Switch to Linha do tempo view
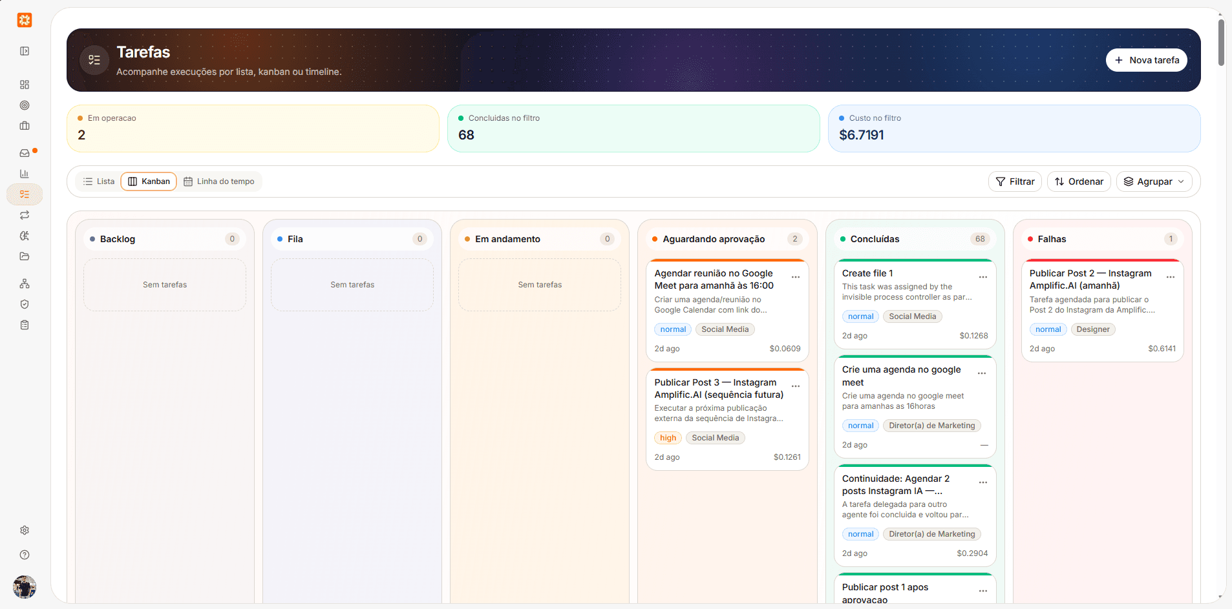Viewport: 1232px width, 609px height. click(218, 181)
